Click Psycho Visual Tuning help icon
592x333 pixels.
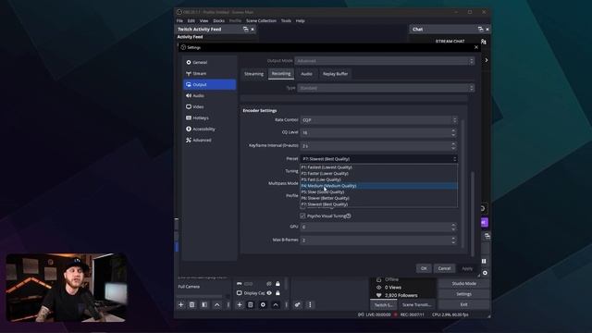349,216
